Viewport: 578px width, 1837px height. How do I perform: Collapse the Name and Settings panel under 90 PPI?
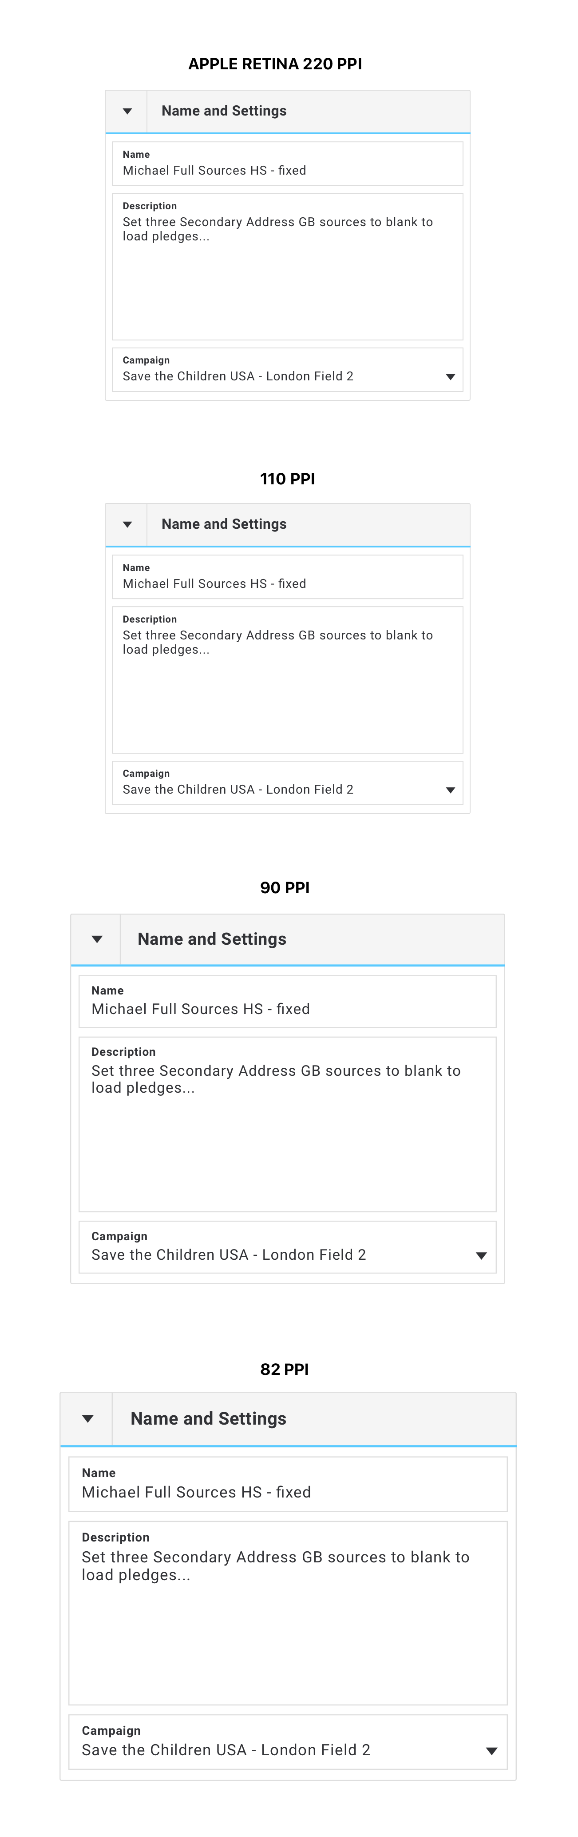96,939
